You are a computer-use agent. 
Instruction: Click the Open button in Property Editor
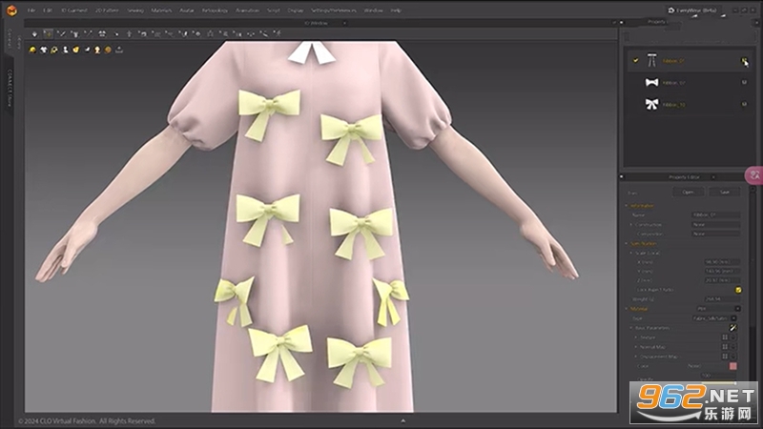tap(688, 193)
